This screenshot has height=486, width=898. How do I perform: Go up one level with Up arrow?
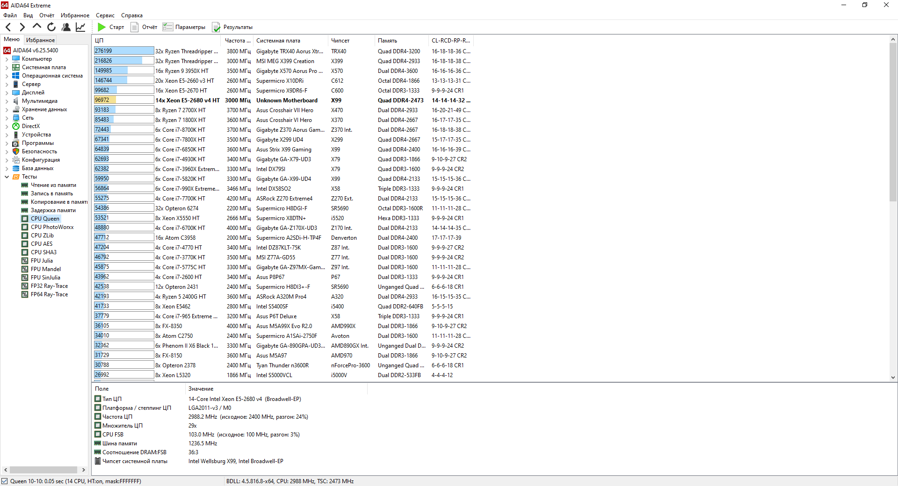click(x=37, y=27)
